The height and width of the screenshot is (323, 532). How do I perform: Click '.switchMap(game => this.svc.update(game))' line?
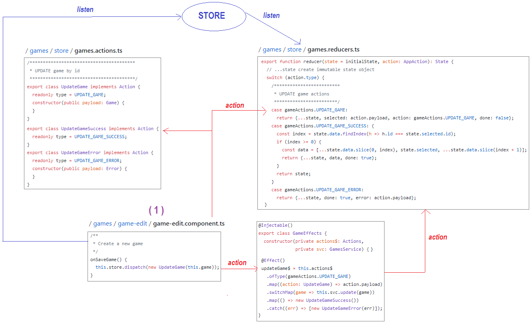click(321, 292)
